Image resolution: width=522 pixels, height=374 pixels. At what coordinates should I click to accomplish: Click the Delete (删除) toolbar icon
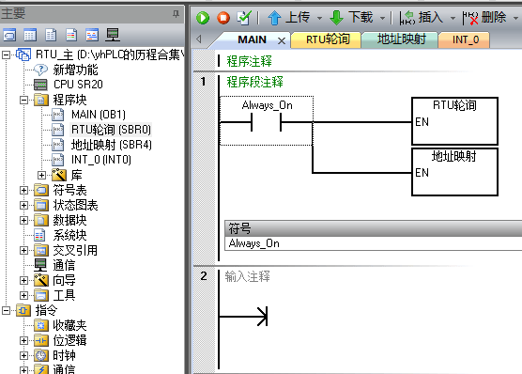[470, 18]
